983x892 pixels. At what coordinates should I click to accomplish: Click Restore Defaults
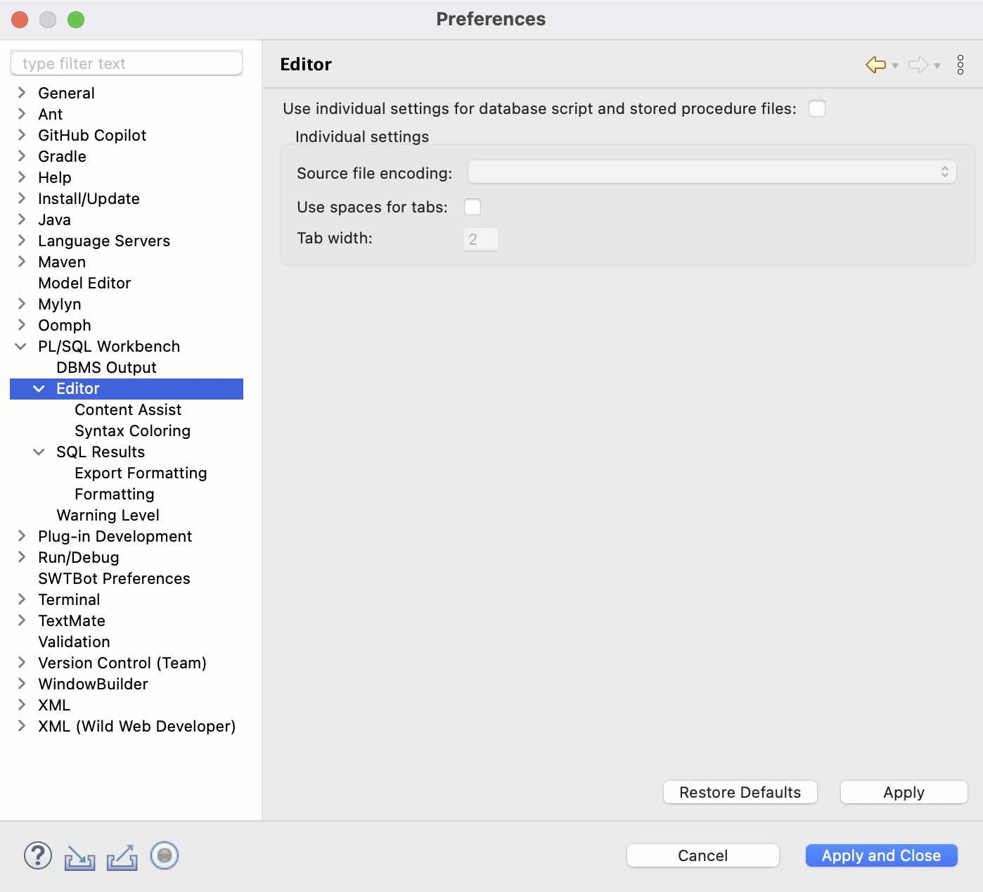(x=740, y=792)
